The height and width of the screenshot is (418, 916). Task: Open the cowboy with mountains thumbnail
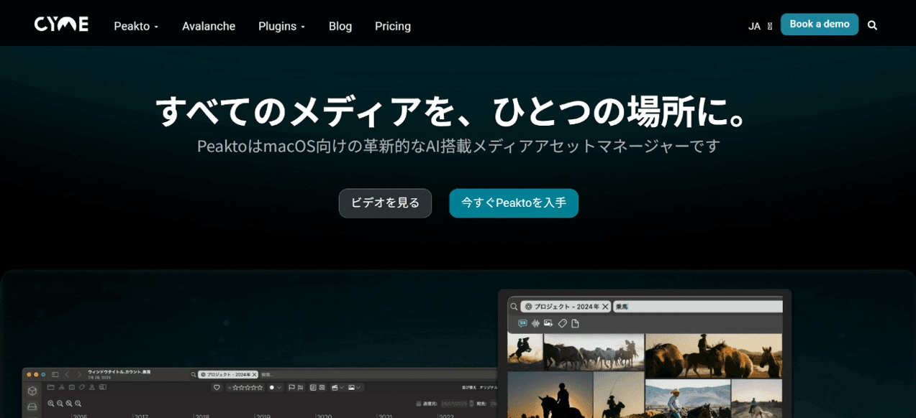[688, 399]
